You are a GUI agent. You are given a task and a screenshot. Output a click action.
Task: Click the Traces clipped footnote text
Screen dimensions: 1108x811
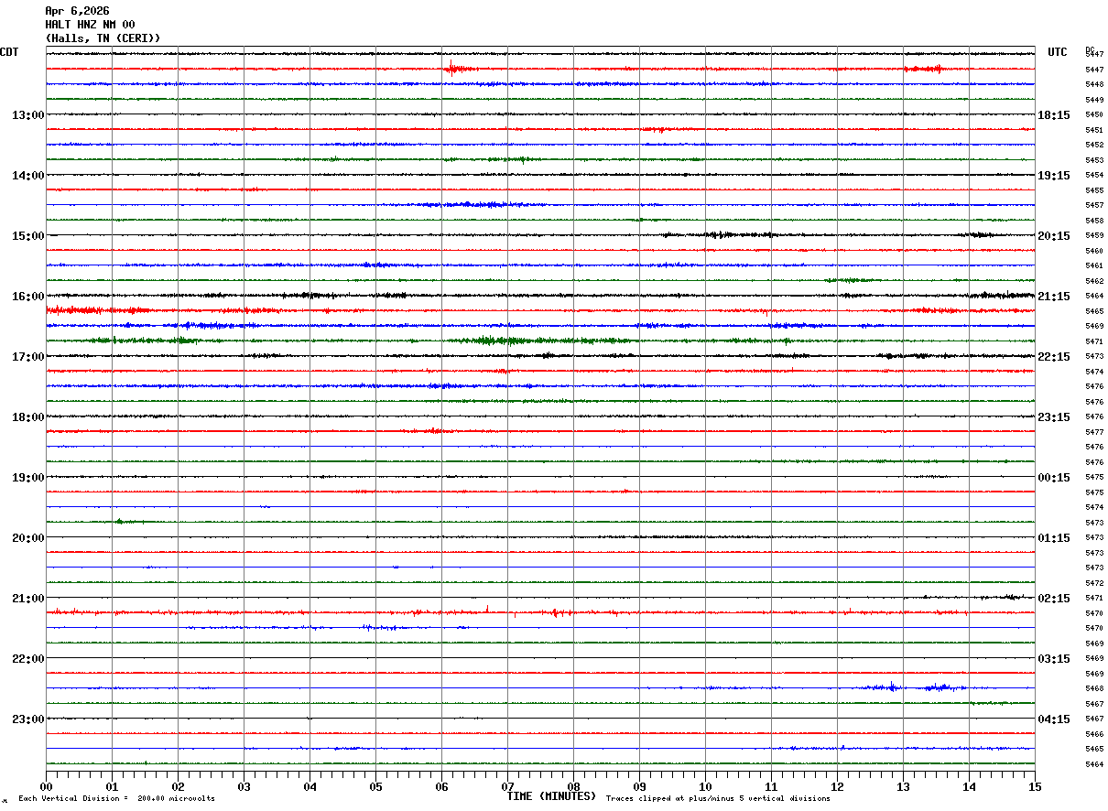tap(718, 798)
